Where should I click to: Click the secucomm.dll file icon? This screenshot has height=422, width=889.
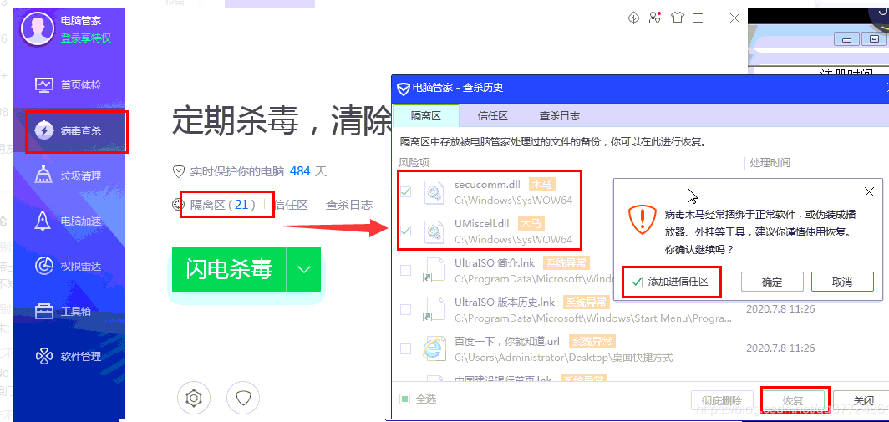click(434, 191)
